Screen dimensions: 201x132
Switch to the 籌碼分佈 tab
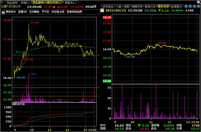pos(150,7)
